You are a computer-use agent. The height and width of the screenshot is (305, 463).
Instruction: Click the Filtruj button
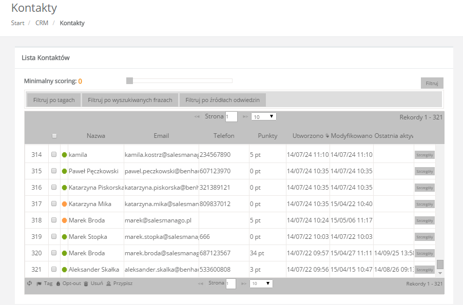(432, 83)
